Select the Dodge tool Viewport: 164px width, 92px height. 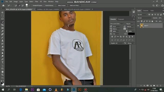coord(2,56)
